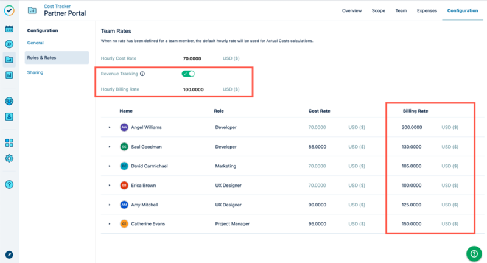Viewport: 487px width, 263px height.
Task: Switch to the Overview tab
Action: (352, 10)
